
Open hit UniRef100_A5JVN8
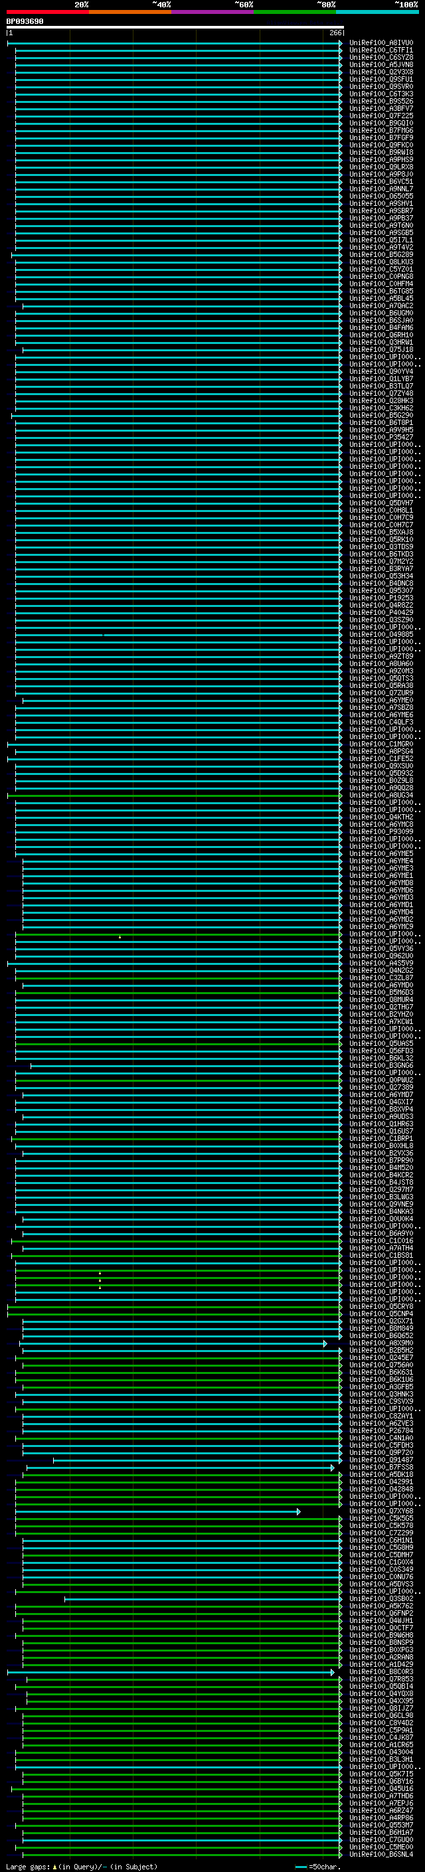tap(381, 64)
